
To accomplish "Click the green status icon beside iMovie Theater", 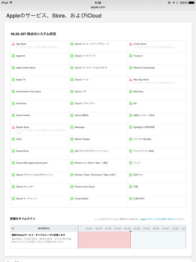I will (72, 139).
